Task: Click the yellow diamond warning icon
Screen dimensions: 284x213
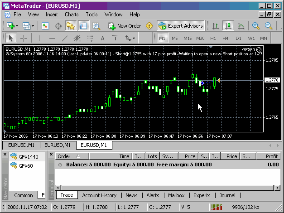Action: (x=149, y=26)
